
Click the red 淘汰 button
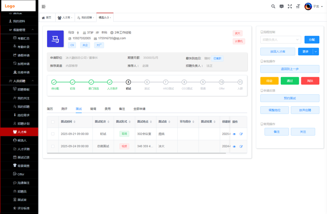pyautogui.click(x=310, y=81)
